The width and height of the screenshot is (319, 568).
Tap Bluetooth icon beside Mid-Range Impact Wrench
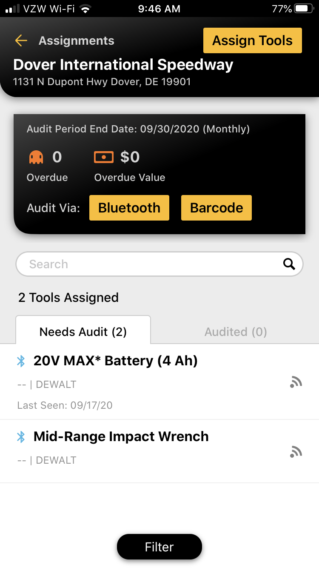click(21, 437)
